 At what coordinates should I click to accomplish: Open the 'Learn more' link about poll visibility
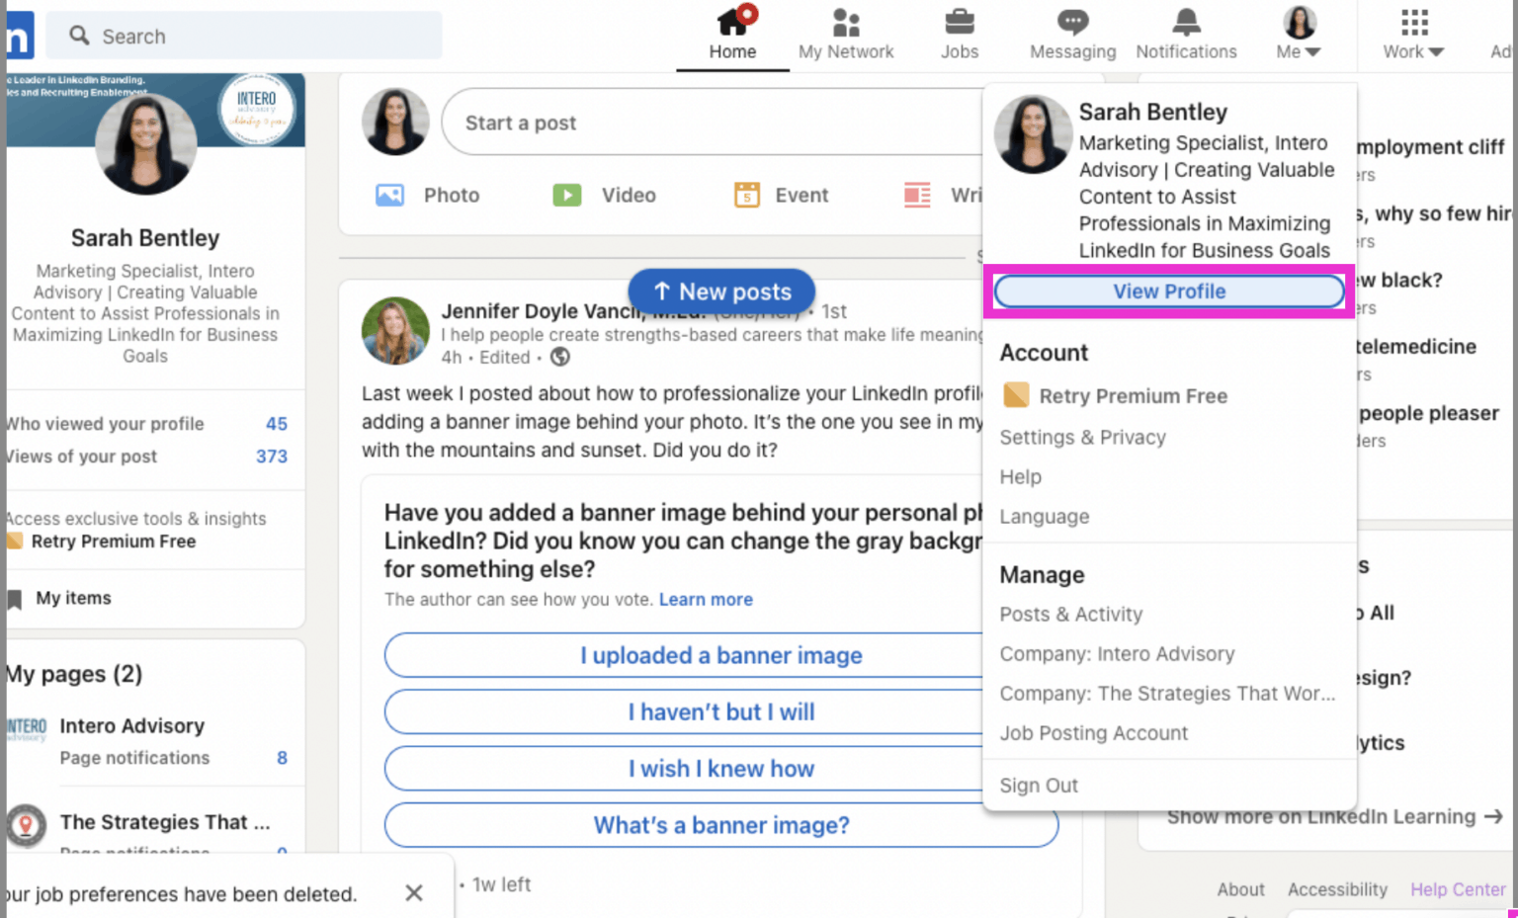705,599
